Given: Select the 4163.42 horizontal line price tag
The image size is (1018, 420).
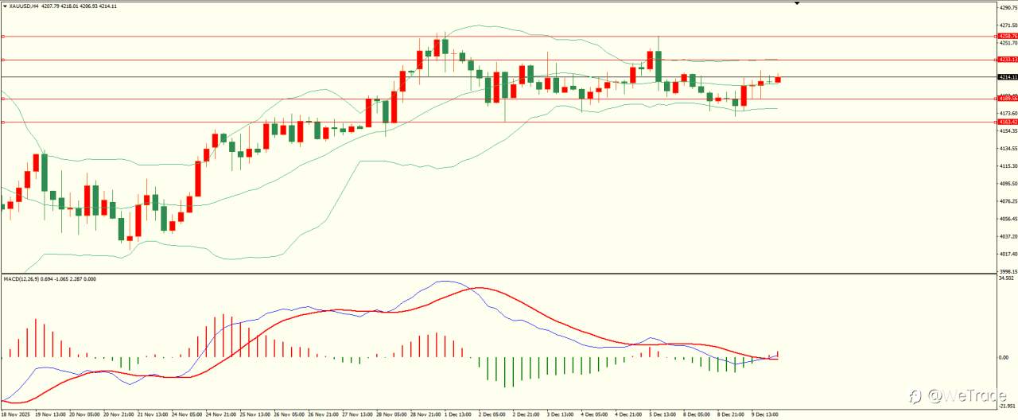Looking at the screenshot, I should (x=1007, y=122).
